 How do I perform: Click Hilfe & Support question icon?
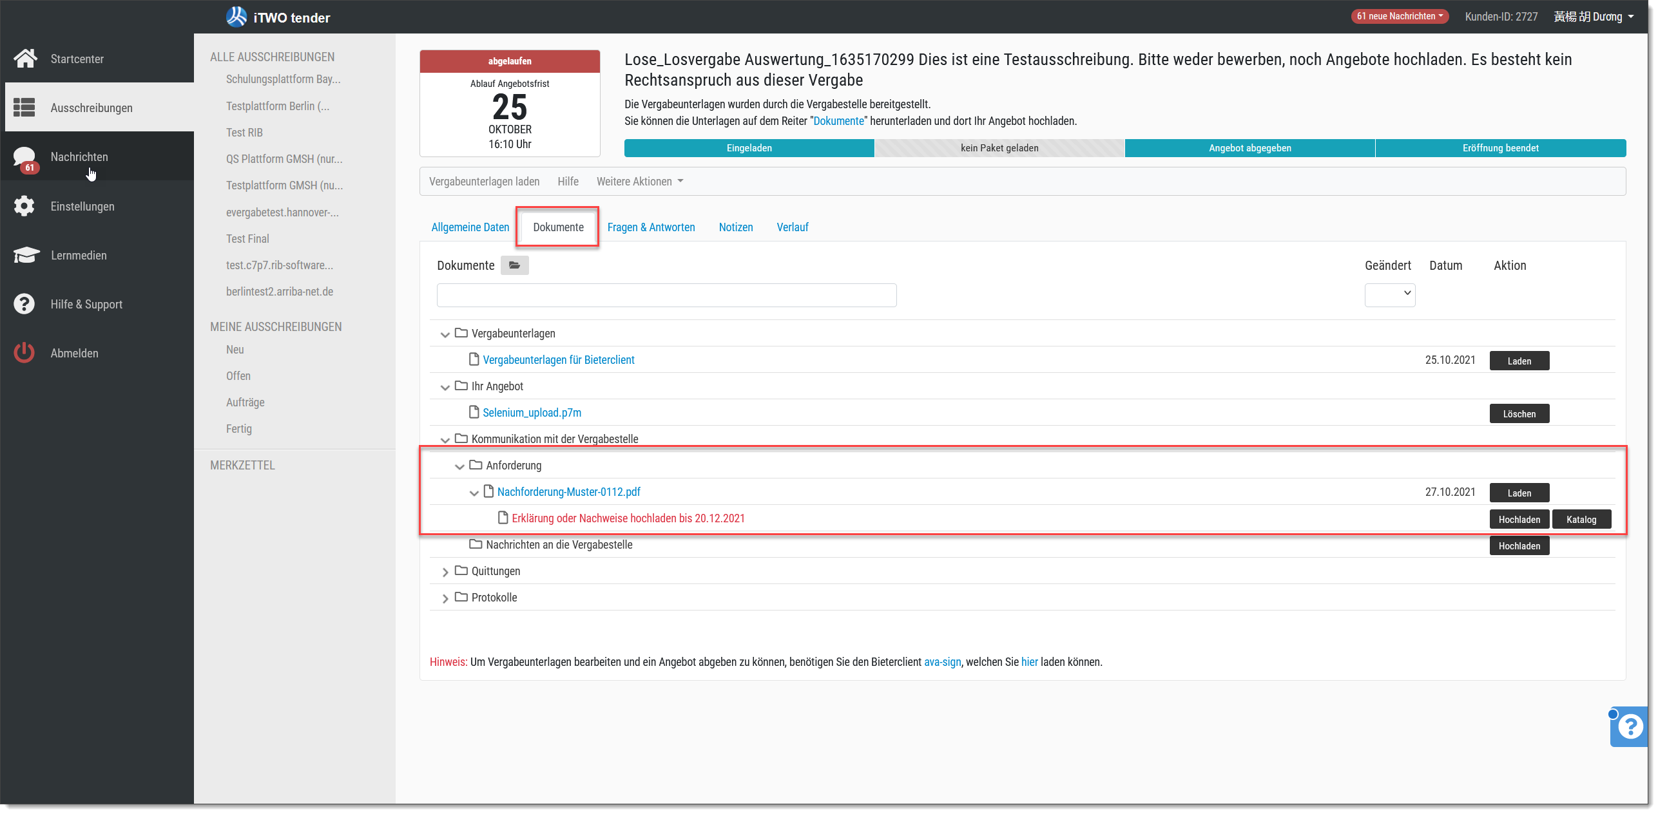click(x=24, y=304)
